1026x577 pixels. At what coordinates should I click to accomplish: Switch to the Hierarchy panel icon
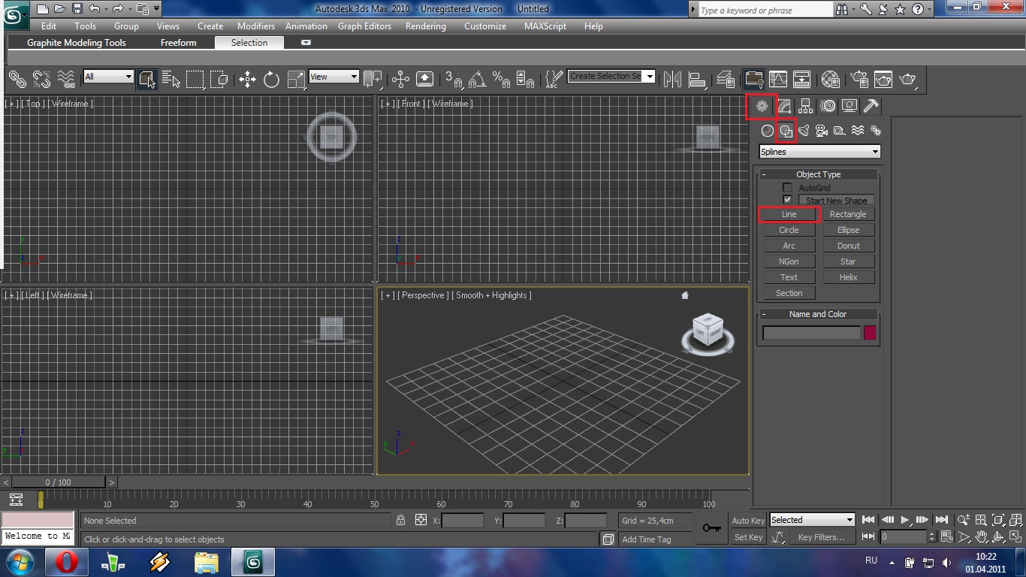(806, 107)
